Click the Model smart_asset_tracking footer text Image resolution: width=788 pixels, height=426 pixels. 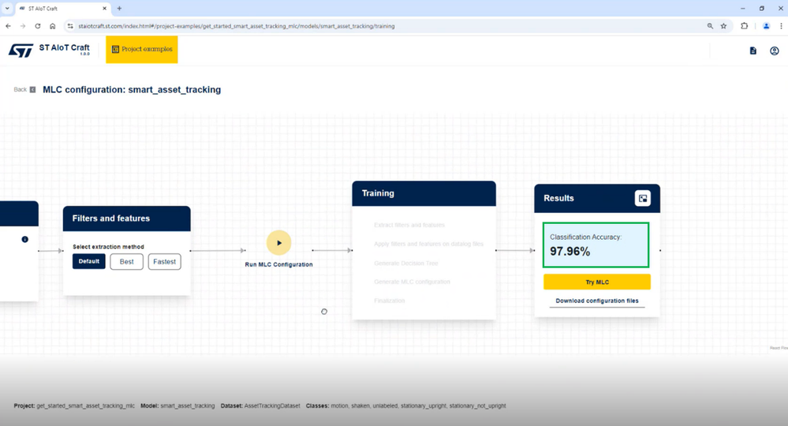tap(177, 406)
